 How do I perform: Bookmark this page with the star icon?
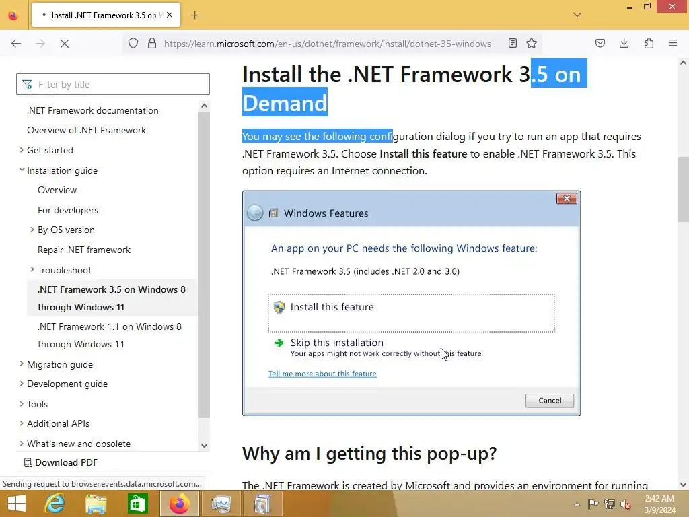click(x=532, y=43)
